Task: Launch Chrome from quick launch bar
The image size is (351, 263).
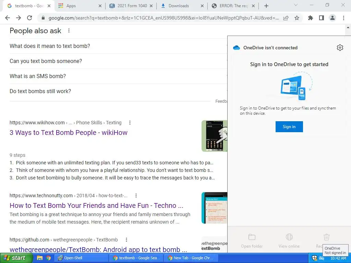Action: 48,258
